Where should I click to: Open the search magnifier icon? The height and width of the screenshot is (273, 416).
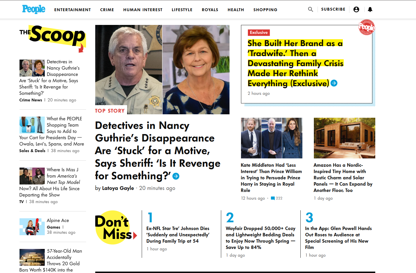point(310,9)
